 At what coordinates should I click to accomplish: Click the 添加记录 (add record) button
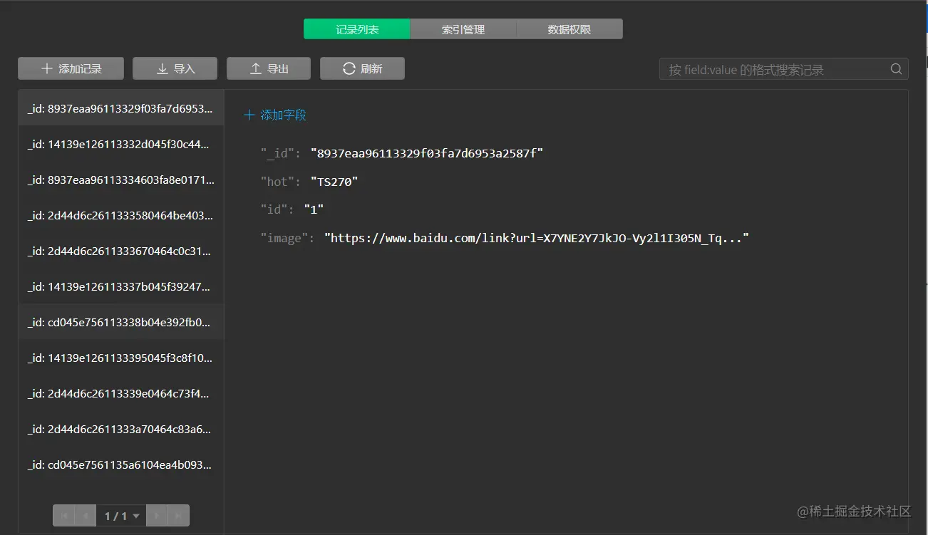71,69
